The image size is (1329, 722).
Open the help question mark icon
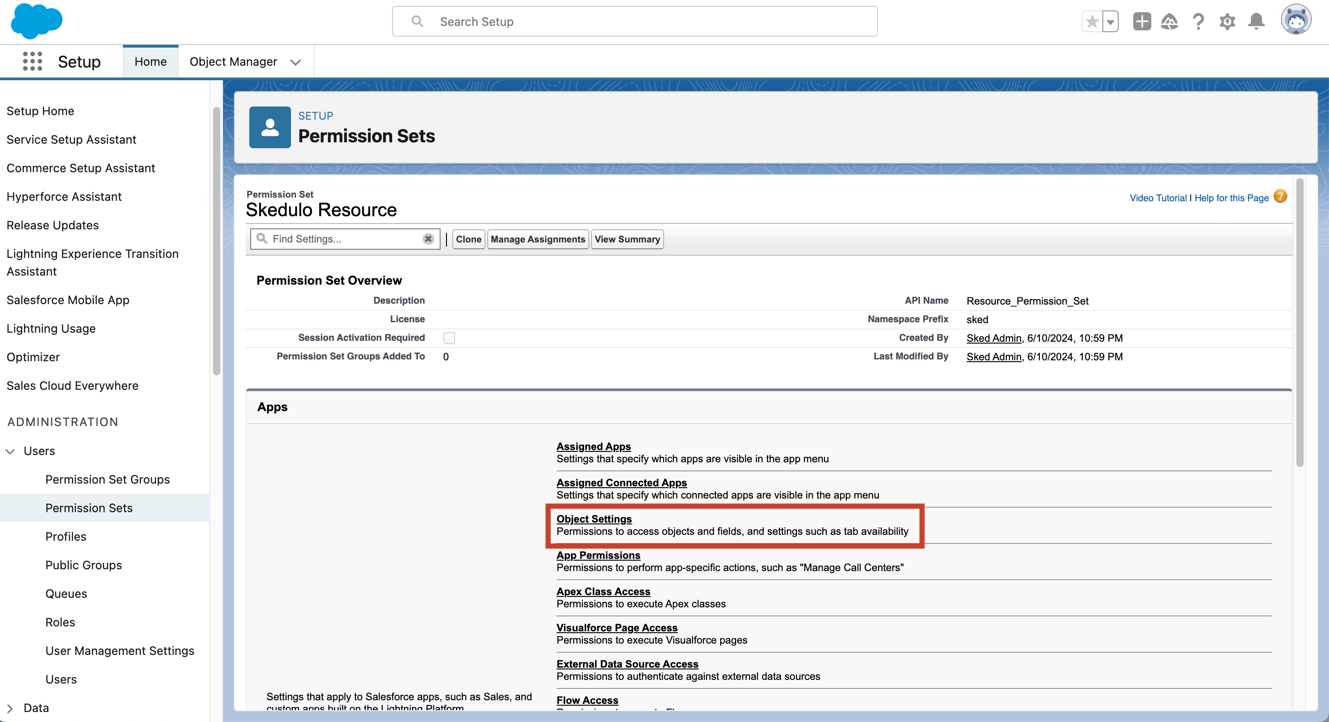tap(1198, 22)
